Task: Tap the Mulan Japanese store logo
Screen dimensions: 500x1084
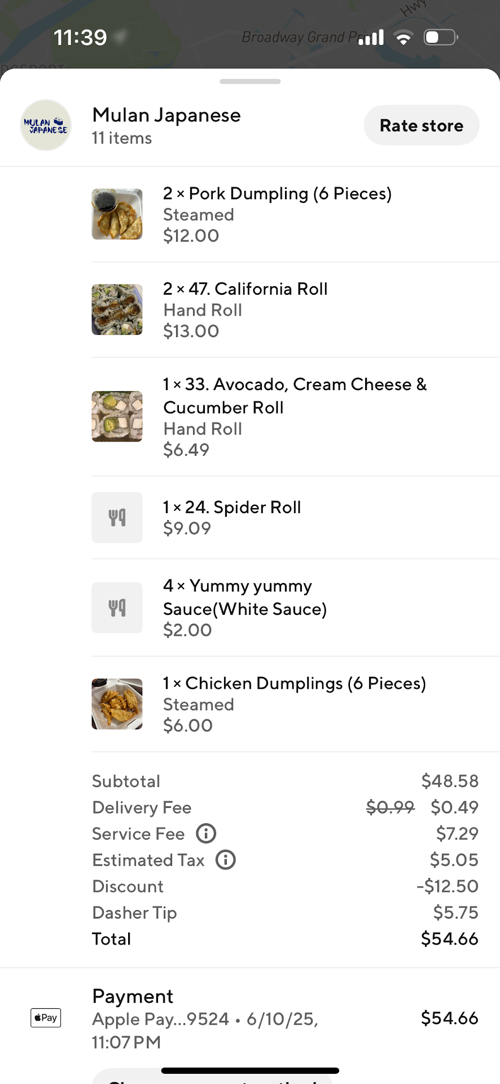Action: (46, 125)
